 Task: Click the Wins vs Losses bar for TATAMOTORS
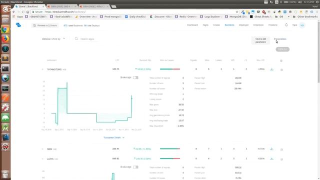(170, 69)
